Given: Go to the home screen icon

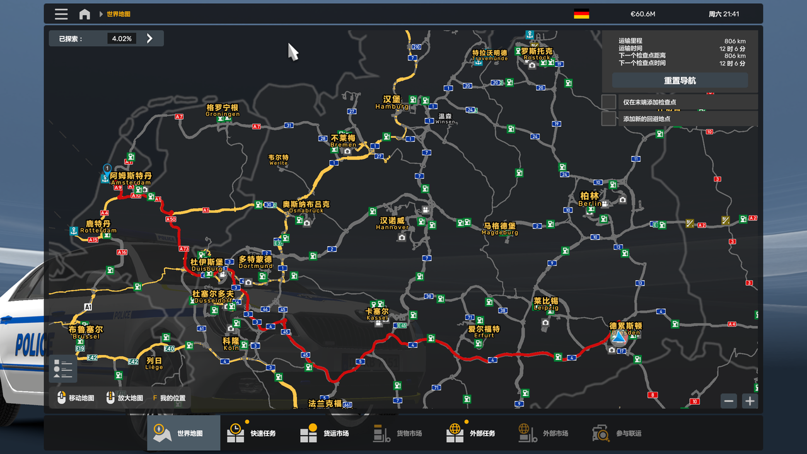Looking at the screenshot, I should click(x=84, y=14).
